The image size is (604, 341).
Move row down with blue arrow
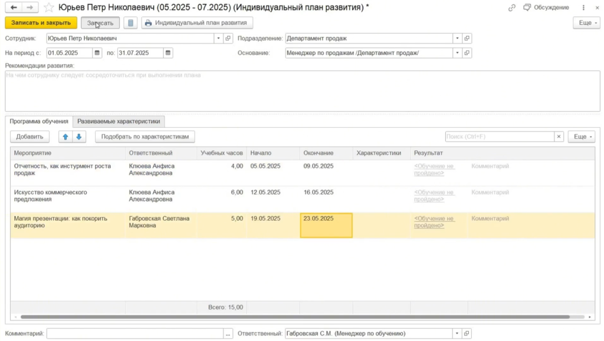point(79,137)
